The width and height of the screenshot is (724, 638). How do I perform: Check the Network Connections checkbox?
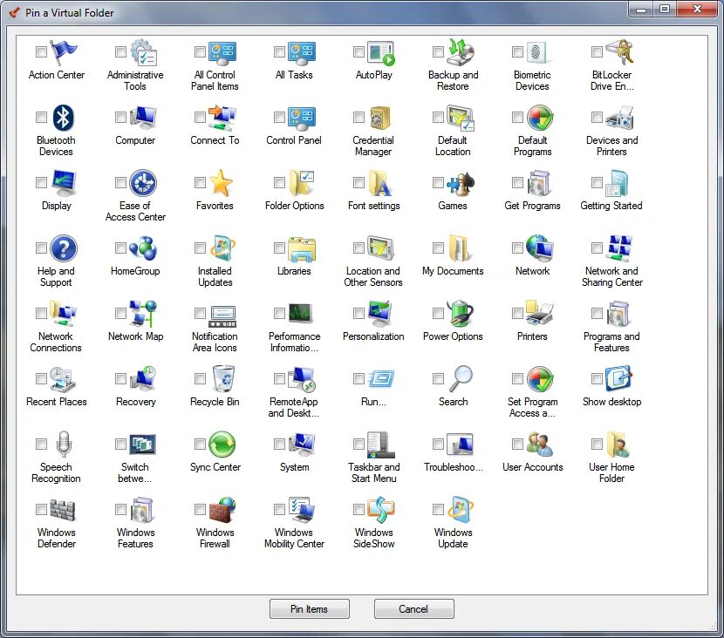[x=41, y=314]
